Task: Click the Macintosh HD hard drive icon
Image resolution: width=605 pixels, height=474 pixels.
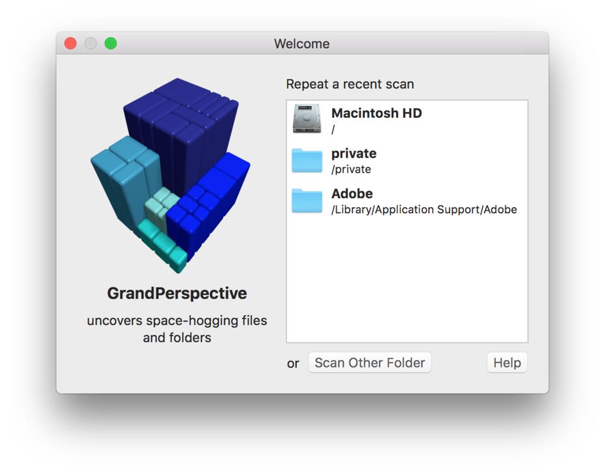Action: [x=307, y=119]
